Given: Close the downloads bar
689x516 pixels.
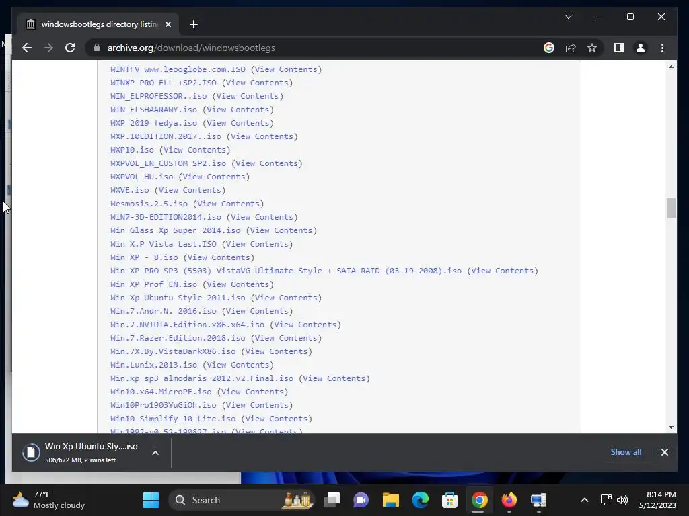Looking at the screenshot, I should (x=664, y=452).
